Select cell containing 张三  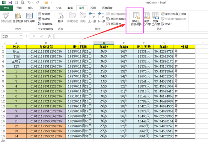pos(16,51)
